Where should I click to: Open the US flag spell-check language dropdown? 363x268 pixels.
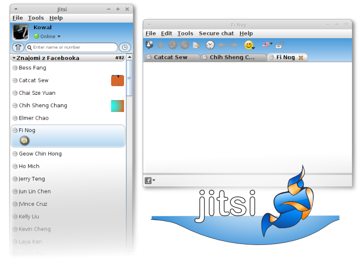pos(267,44)
